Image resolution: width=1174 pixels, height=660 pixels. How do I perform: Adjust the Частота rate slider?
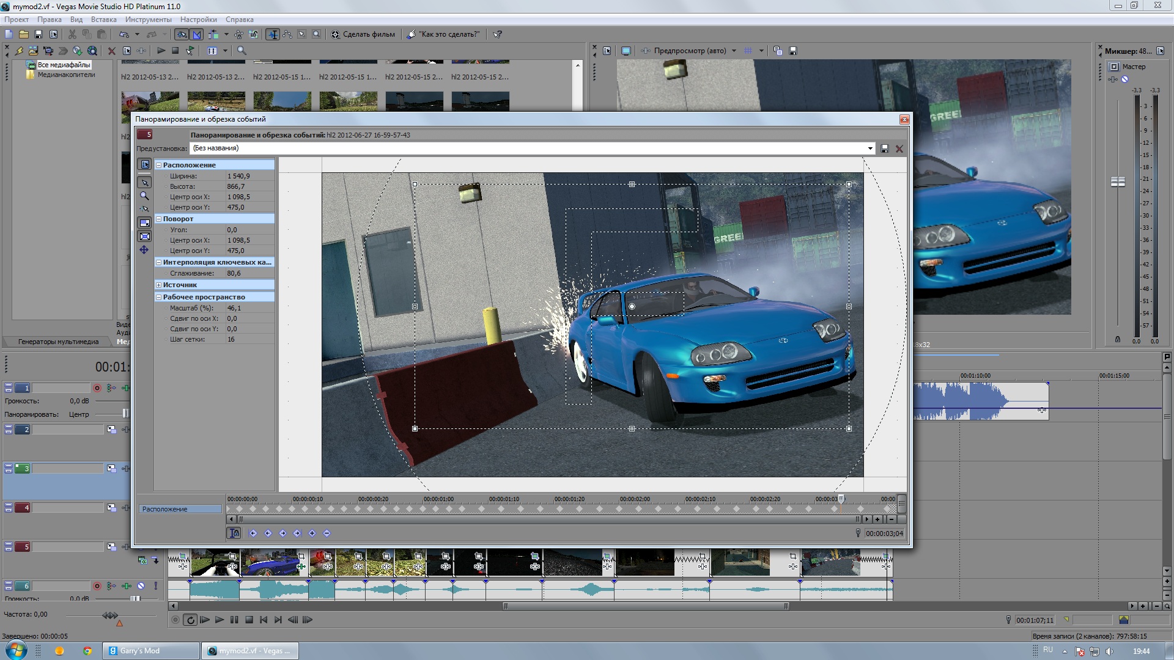pos(110,615)
